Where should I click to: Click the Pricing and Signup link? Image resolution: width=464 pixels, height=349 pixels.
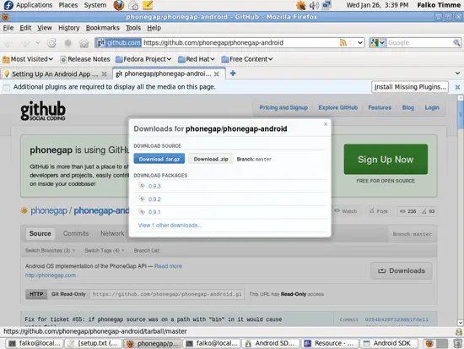click(283, 107)
